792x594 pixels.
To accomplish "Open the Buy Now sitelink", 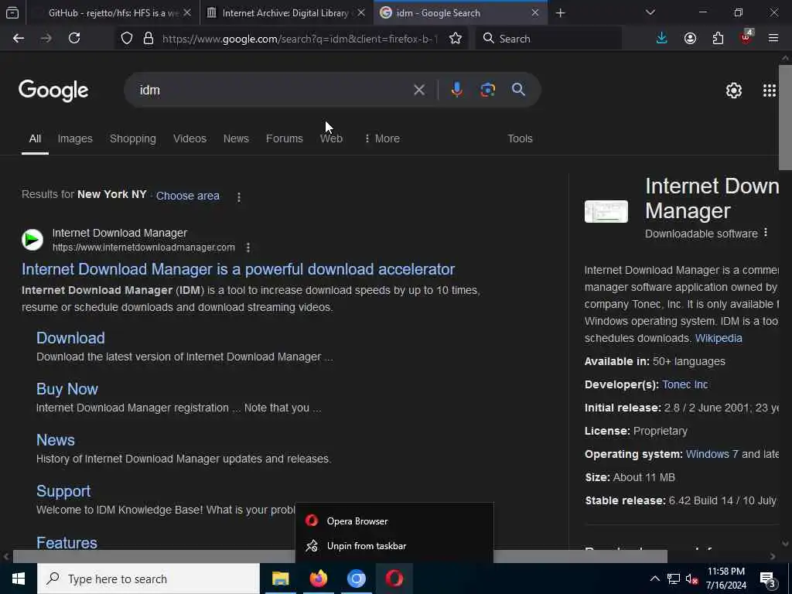I will pos(67,389).
